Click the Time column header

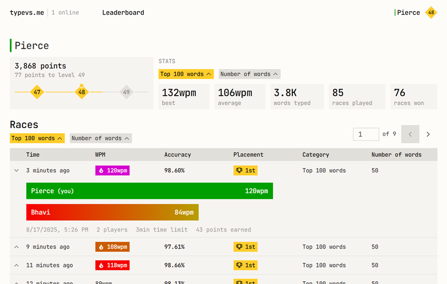(x=33, y=155)
